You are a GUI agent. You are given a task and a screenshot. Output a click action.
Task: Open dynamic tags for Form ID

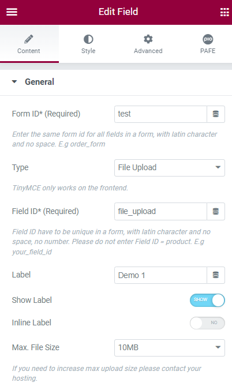tap(216, 114)
